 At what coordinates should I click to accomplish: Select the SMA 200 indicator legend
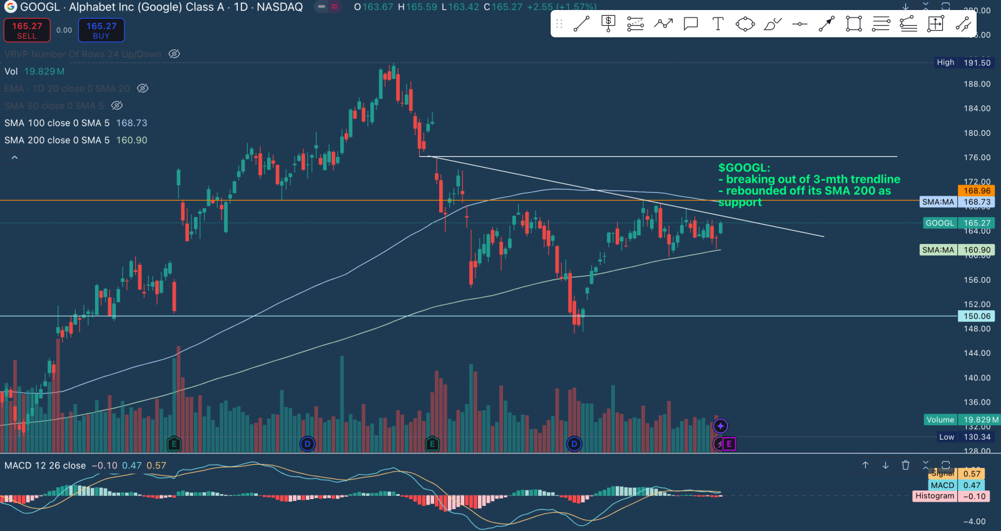click(76, 141)
